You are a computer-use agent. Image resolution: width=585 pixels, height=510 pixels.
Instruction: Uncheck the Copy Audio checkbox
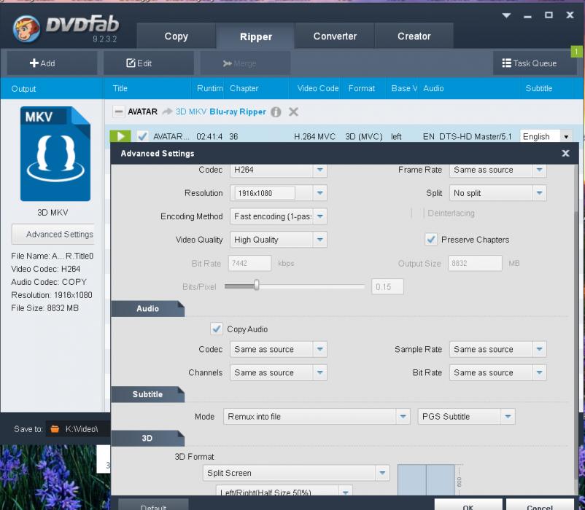tap(217, 329)
